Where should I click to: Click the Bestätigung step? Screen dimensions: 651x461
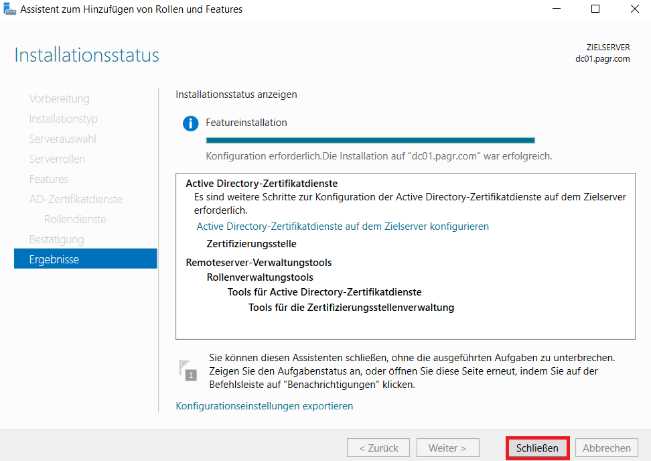tap(56, 239)
